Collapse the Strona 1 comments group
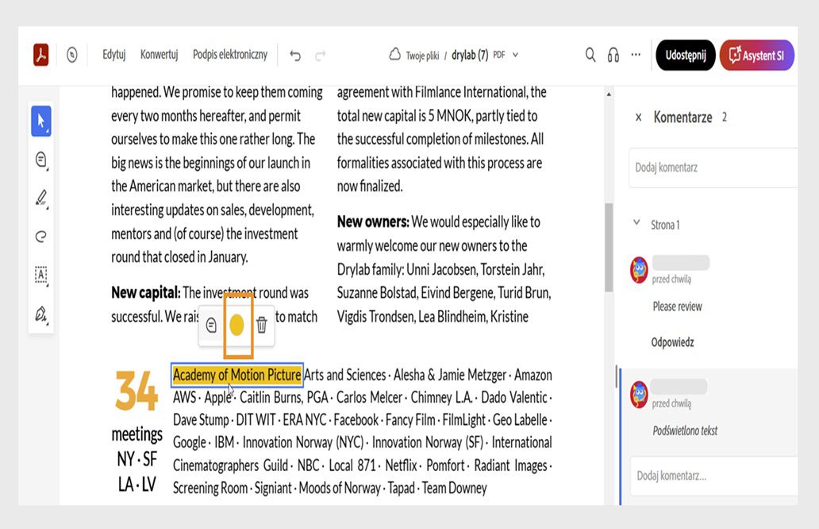This screenshot has height=529, width=819. [x=636, y=224]
